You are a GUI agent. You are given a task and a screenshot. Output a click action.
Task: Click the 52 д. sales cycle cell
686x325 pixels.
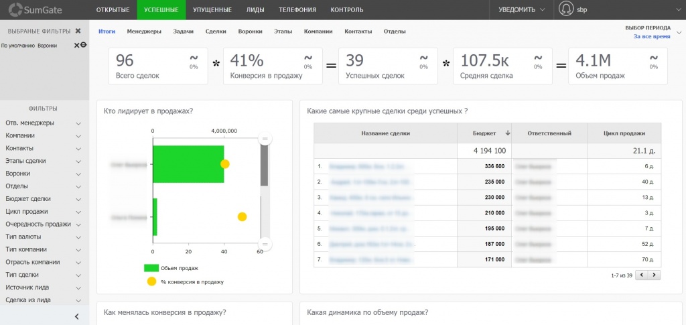(x=624, y=244)
